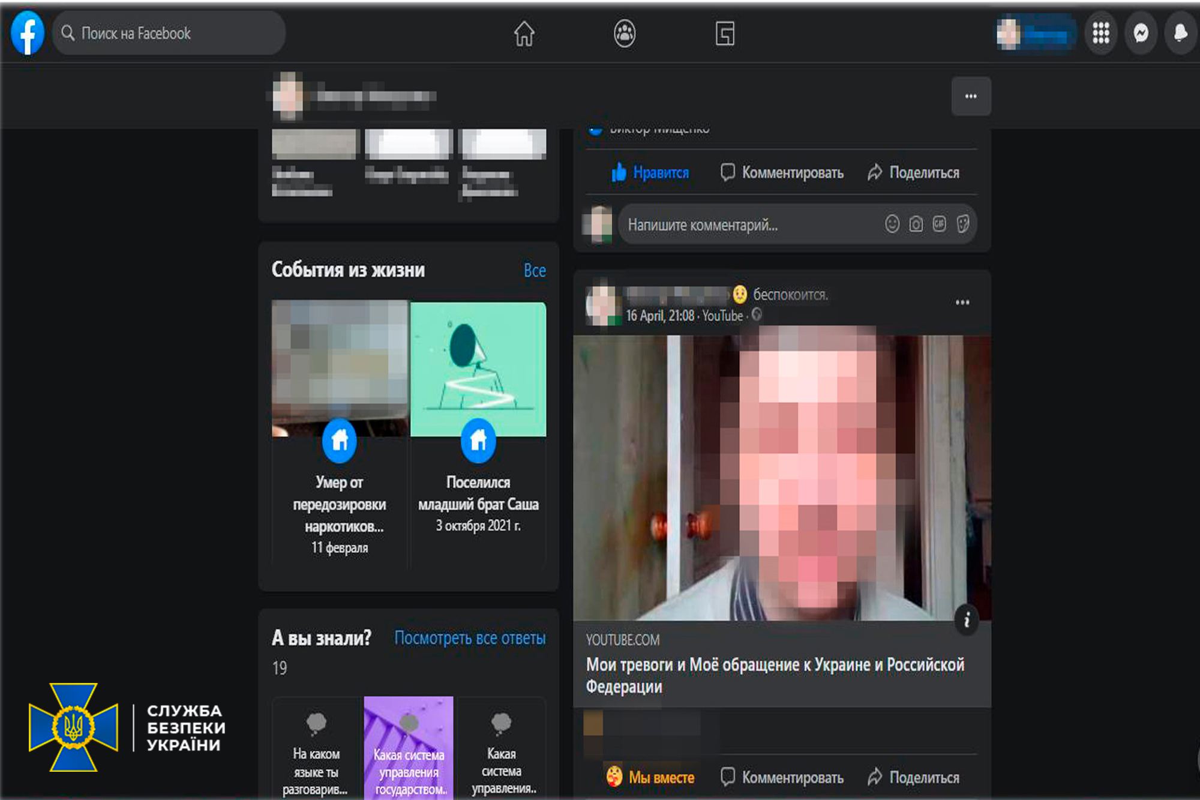The height and width of the screenshot is (800, 1200).
Task: Open post options on the 16 April post
Action: click(x=962, y=302)
